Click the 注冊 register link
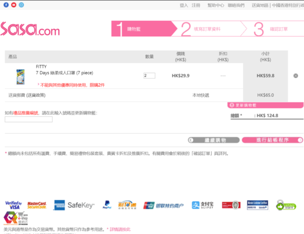304x234 pixels. (196, 6)
